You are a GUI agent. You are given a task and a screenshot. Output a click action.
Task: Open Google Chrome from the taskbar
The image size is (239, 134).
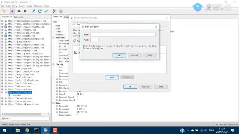click(x=27, y=130)
